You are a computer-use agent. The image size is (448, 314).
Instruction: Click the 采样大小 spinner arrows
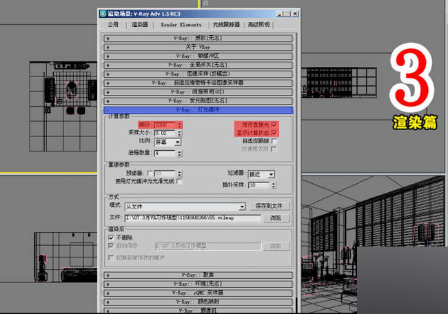click(x=179, y=133)
